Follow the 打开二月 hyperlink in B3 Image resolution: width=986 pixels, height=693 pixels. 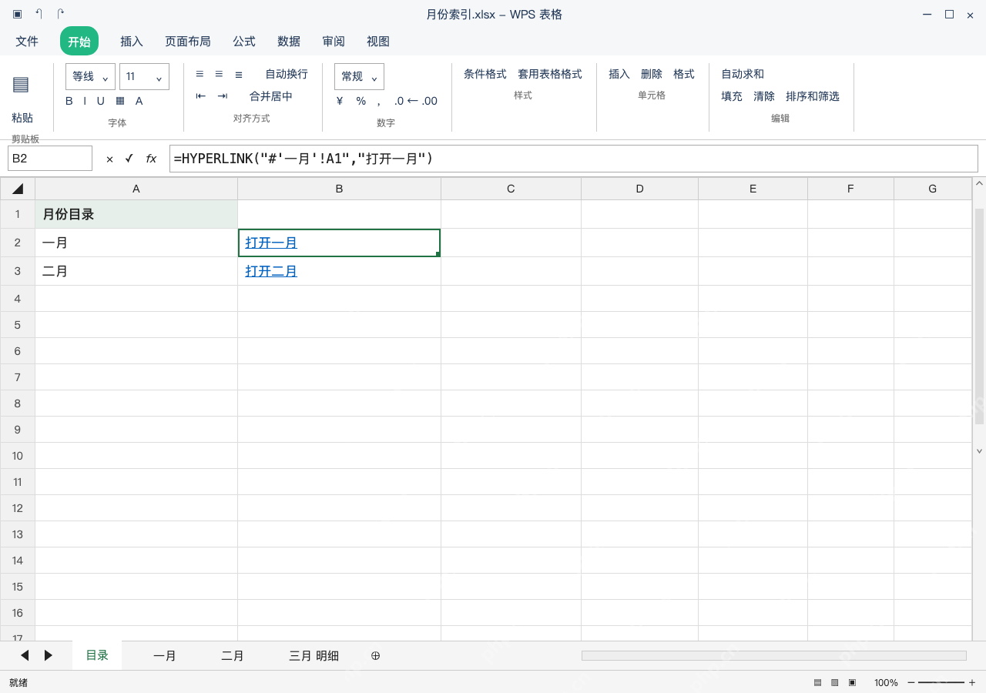point(271,271)
